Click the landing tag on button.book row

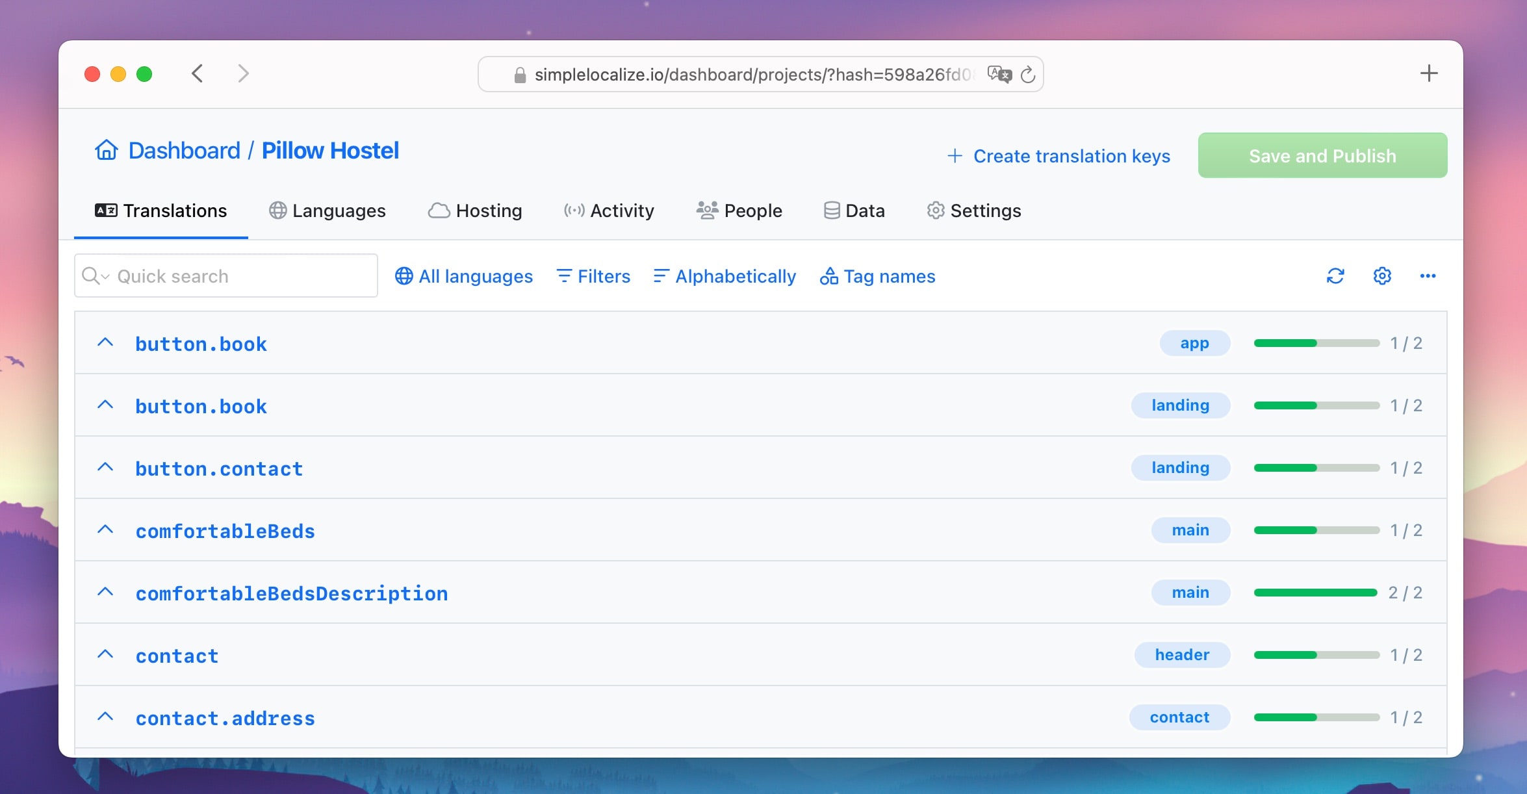pyautogui.click(x=1180, y=405)
